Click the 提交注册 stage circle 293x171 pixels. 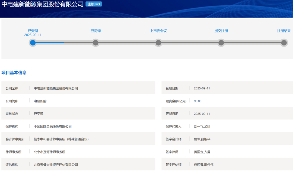coord(221,43)
